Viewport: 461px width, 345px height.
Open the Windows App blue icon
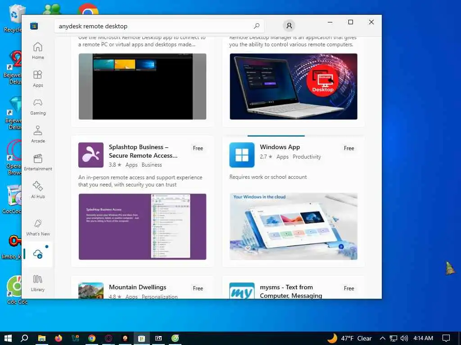click(x=242, y=155)
